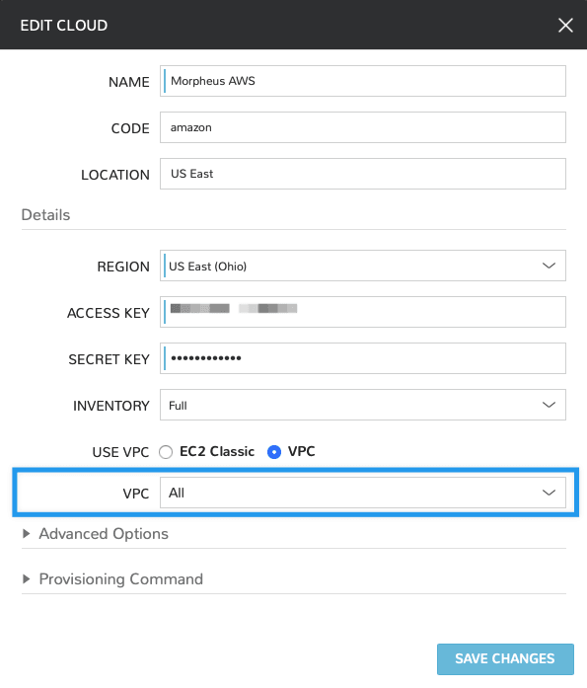Click the Secret Key password field
The width and height of the screenshot is (587, 688).
pos(362,358)
